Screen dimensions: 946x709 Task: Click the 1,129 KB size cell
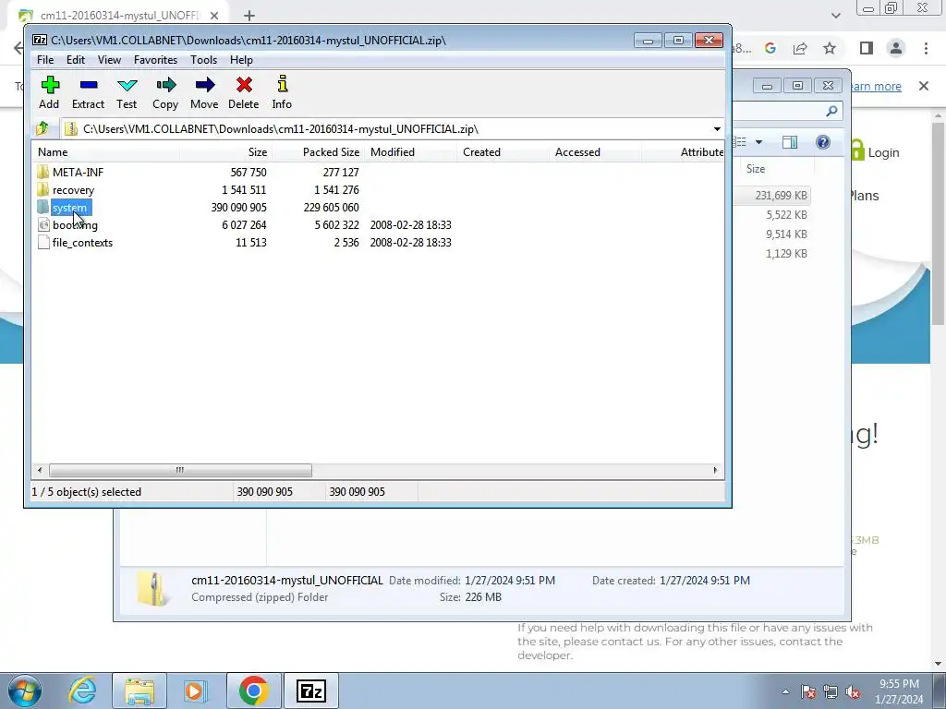[x=786, y=253]
